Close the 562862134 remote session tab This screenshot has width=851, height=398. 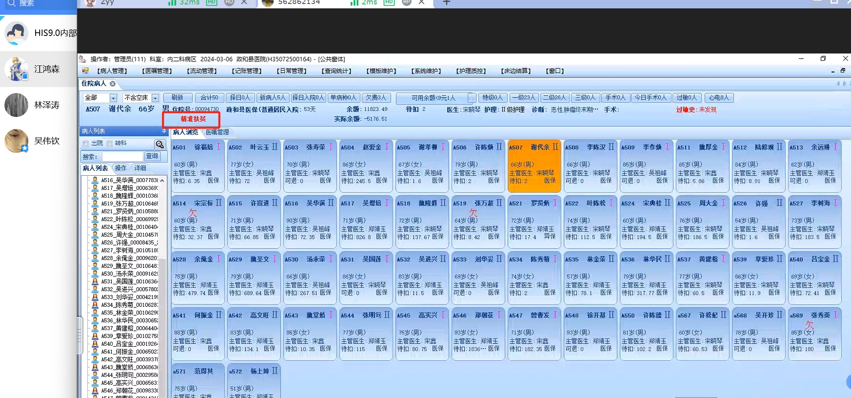coord(422,2)
